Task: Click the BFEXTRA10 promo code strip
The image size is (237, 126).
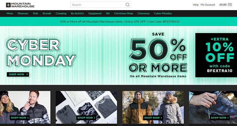Action: [x=118, y=21]
